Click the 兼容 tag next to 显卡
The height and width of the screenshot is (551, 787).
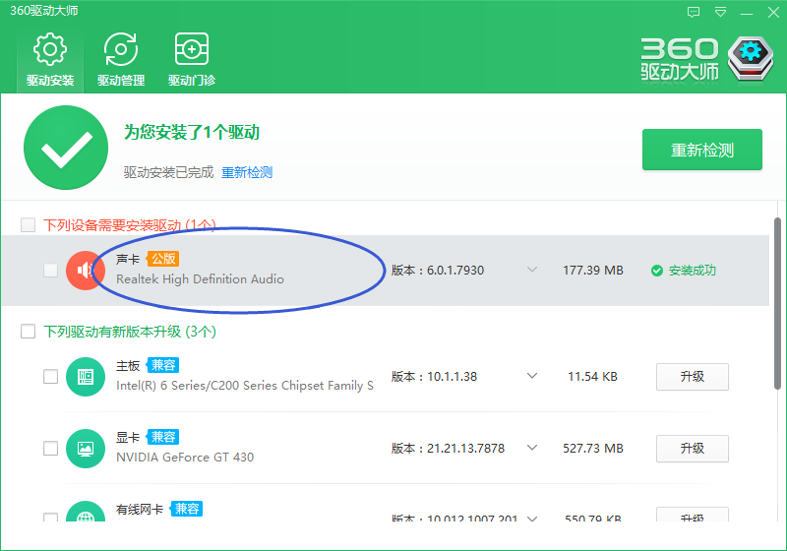coord(163,437)
